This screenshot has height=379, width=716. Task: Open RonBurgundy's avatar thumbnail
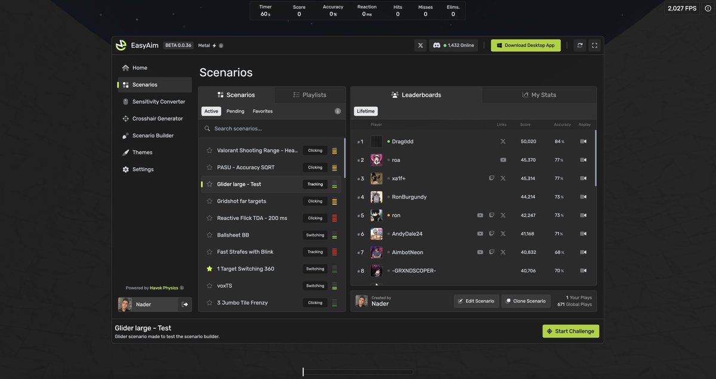[376, 197]
